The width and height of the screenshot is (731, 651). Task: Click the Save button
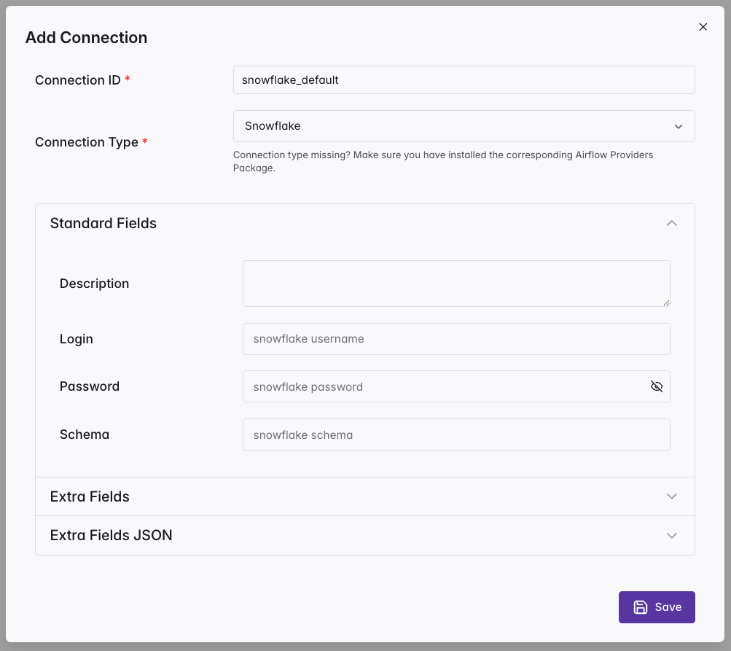(657, 607)
